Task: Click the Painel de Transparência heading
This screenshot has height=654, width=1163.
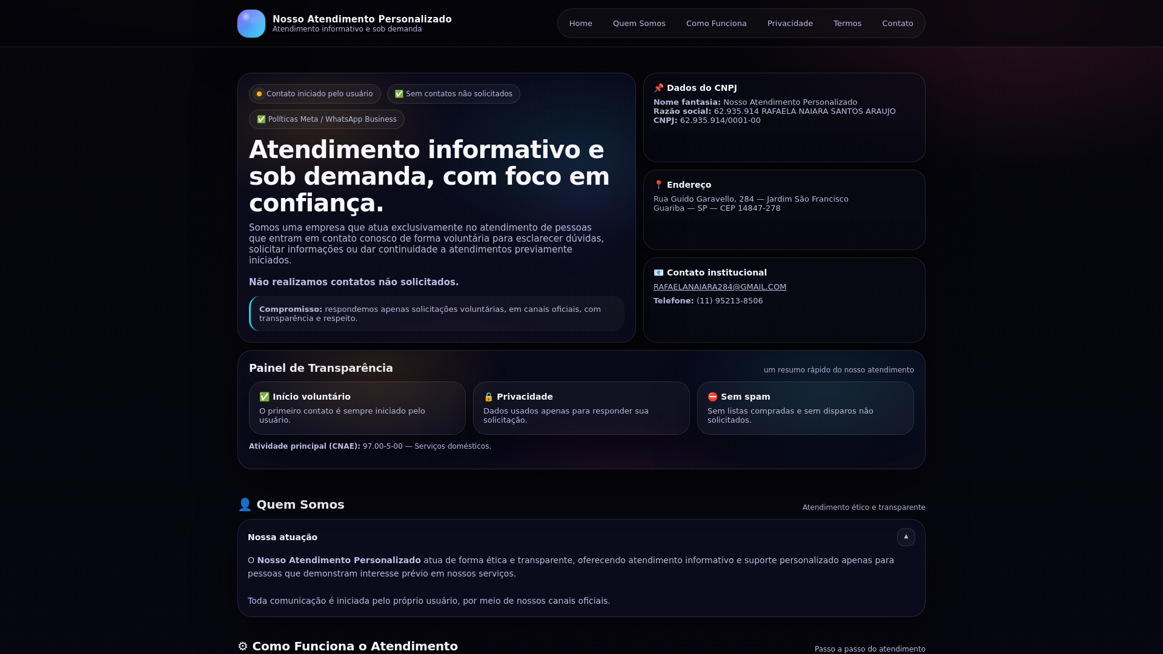Action: (320, 368)
